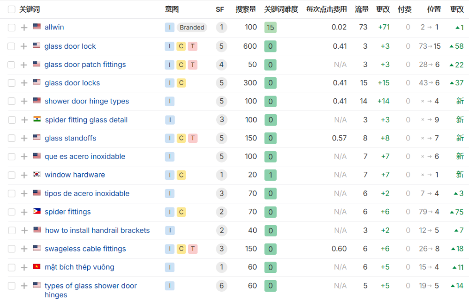
Task: Tick the checkbox for shower door hinge types
Action: pyautogui.click(x=12, y=102)
